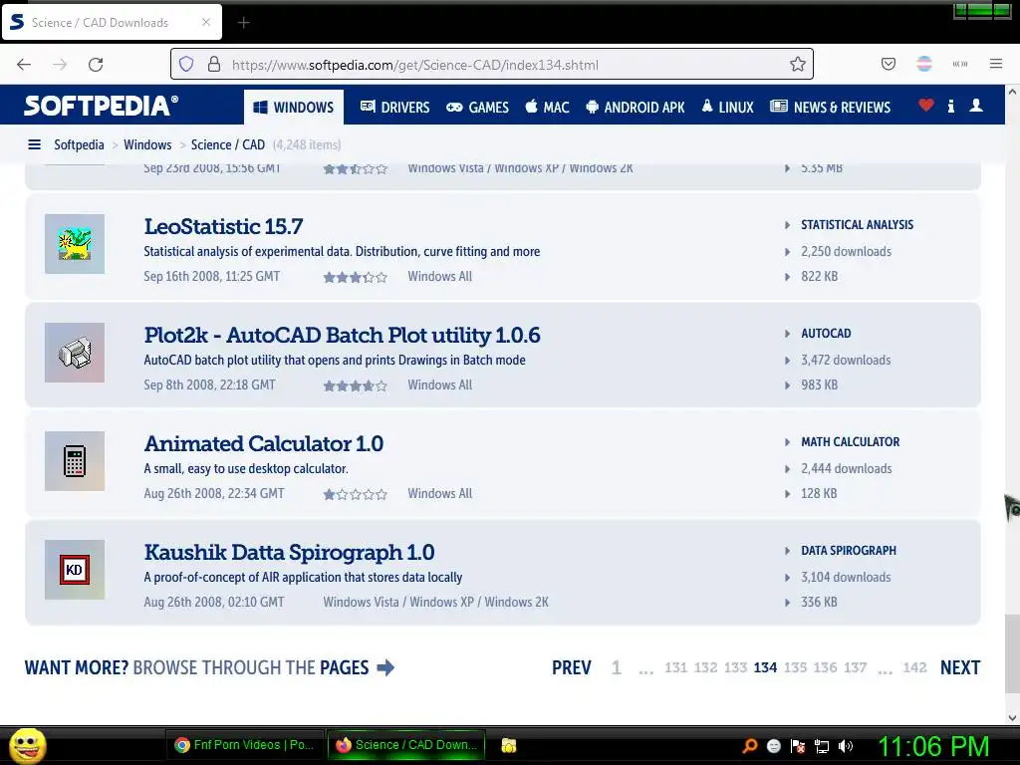Reload the page with the refresh icon
1020x765 pixels.
[96, 65]
